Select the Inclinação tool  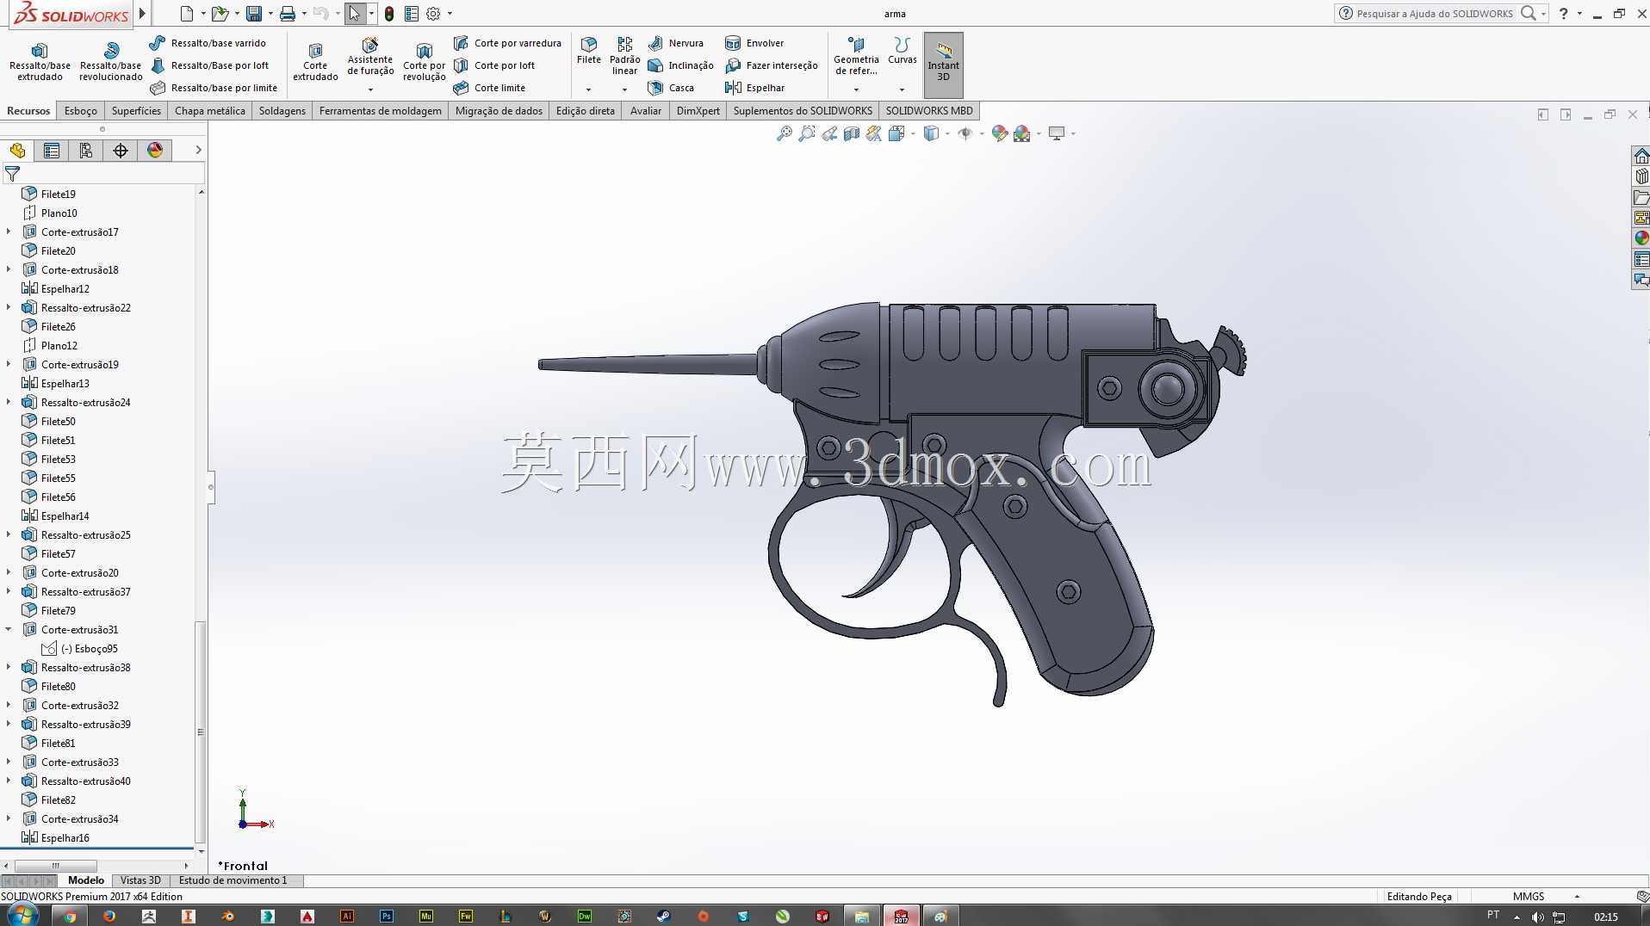(x=680, y=65)
